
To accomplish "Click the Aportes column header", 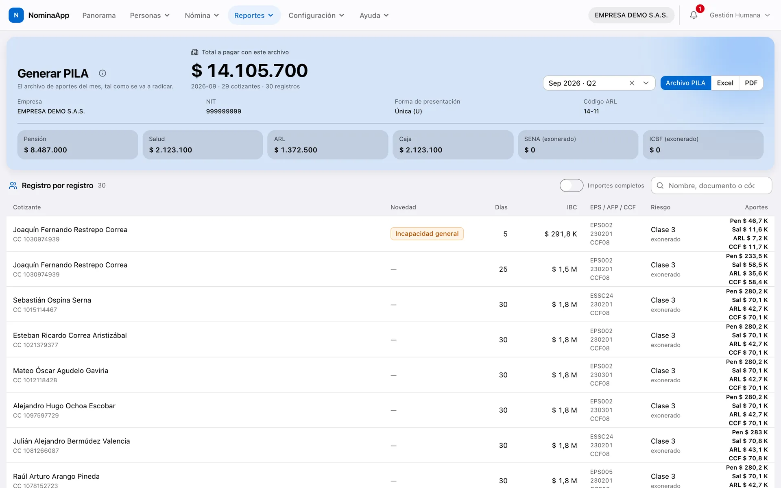I will [756, 207].
